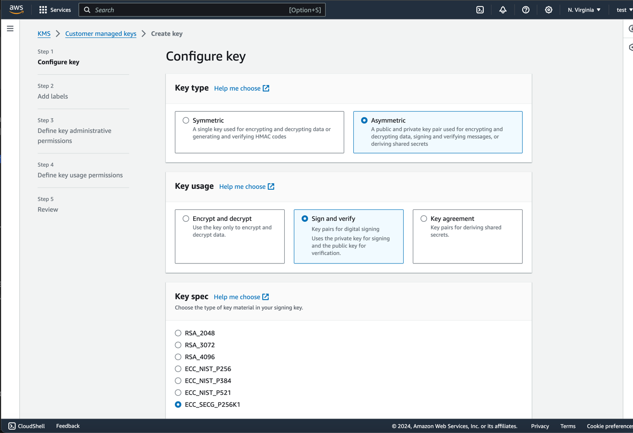Screen dimensions: 633x433
Task: Select ECC_NIST_P256 key spec
Action: pos(178,369)
